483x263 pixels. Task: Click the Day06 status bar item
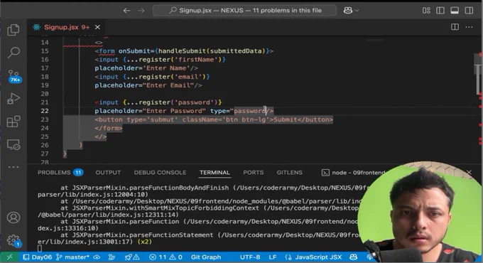(37, 257)
